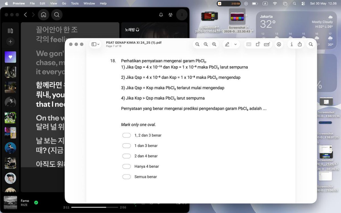Click the screen recording timer in menu bar
Viewport: 341px width, 213px height.
pyautogui.click(x=229, y=3)
